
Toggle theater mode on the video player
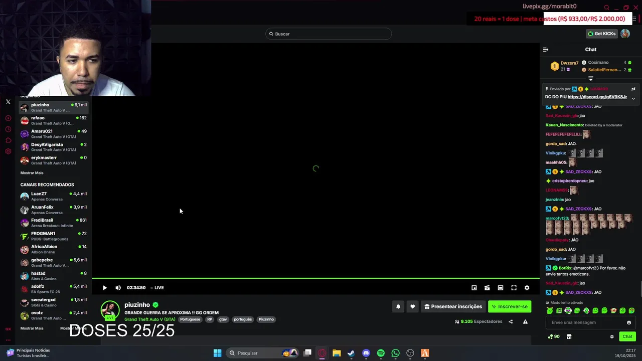click(501, 288)
